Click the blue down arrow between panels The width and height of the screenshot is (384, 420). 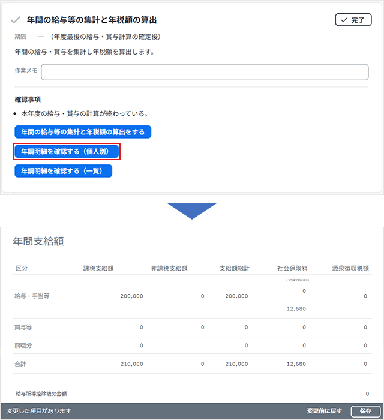coord(191,211)
